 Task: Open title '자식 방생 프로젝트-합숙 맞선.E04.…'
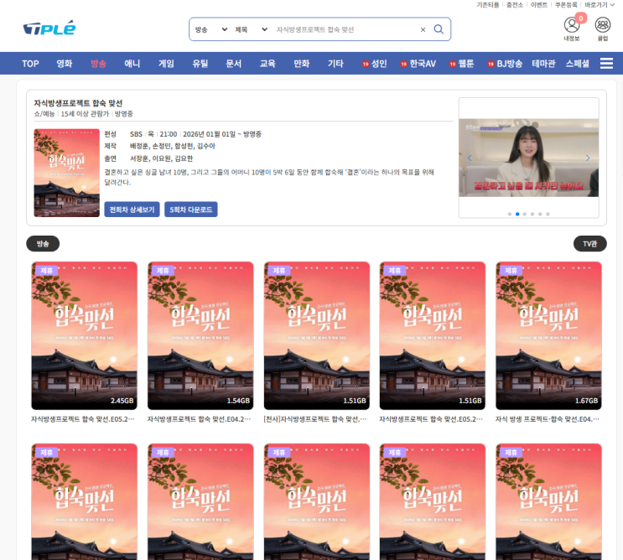point(548,419)
